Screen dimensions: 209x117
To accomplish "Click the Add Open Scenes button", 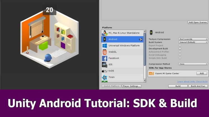I will tap(198, 22).
